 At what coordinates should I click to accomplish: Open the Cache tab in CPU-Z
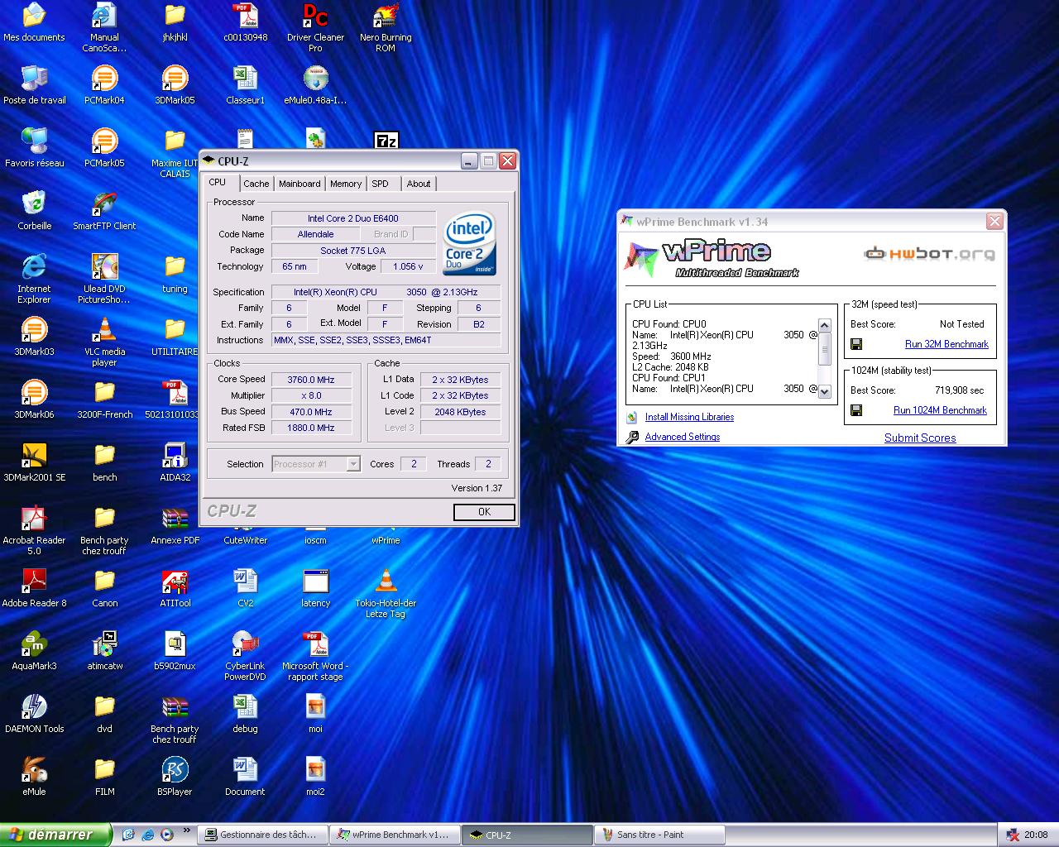click(256, 184)
